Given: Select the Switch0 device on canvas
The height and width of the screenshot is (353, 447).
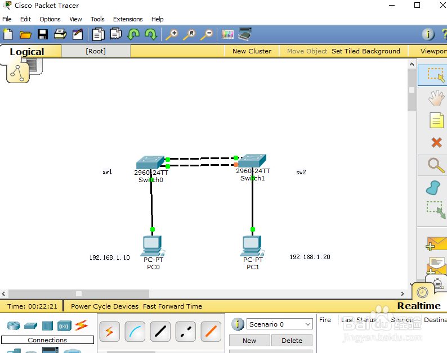Looking at the screenshot, I should (150, 162).
